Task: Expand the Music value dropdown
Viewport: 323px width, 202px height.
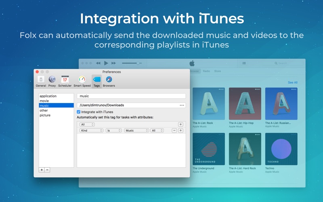Action: pos(136,130)
